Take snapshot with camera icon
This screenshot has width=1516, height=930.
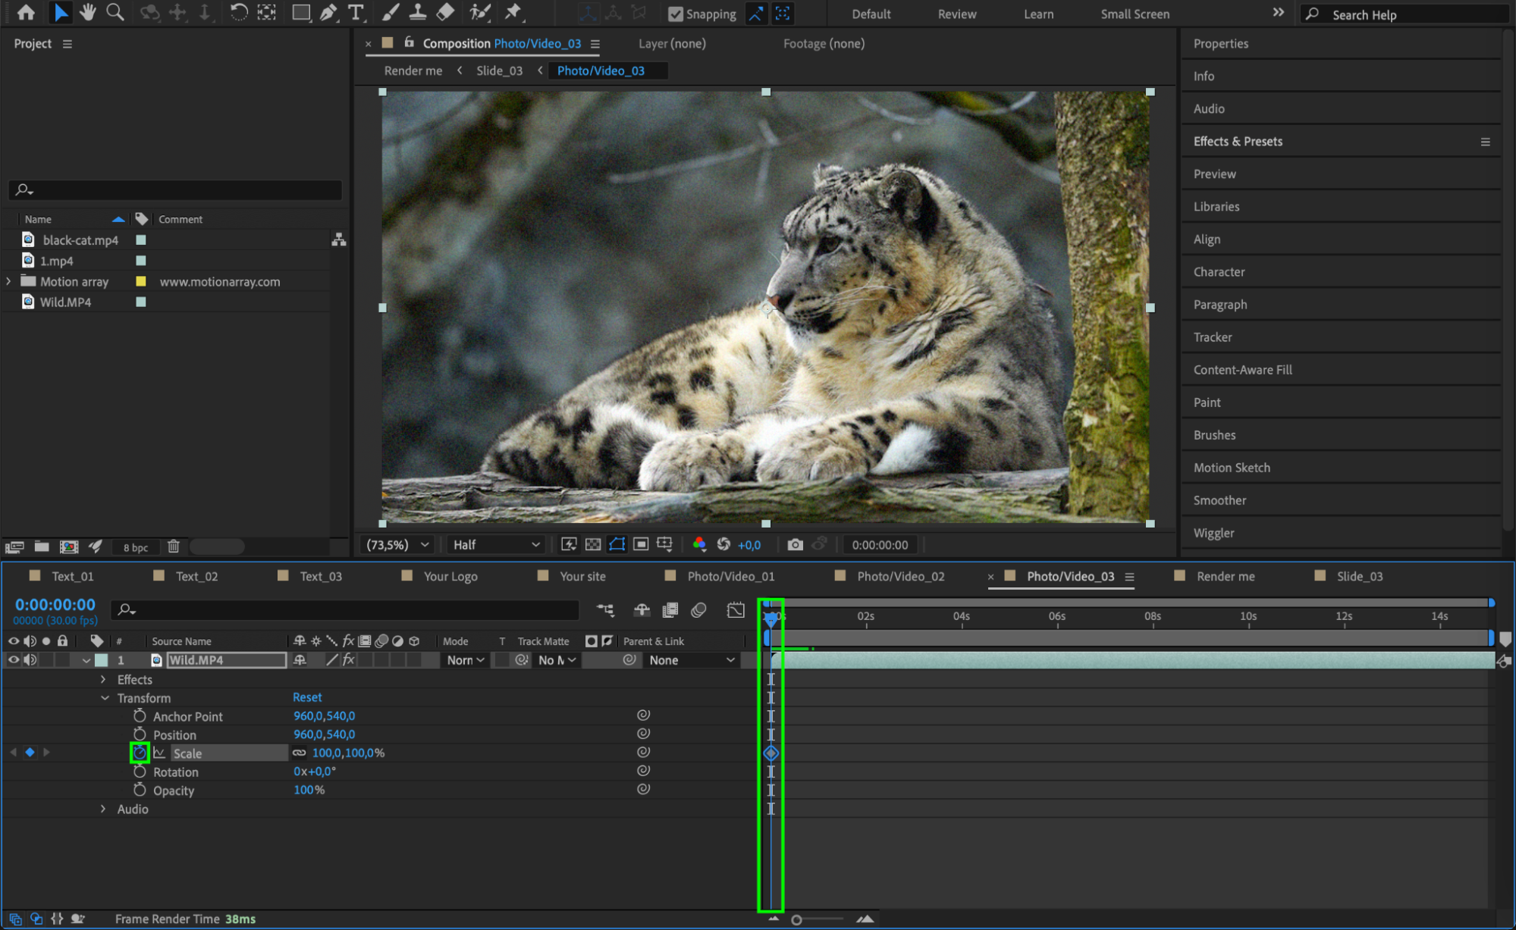795,544
